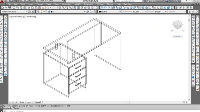Click the Cut (scissors) icon
Viewport: 200px width, 112px height.
tap(29, 7)
